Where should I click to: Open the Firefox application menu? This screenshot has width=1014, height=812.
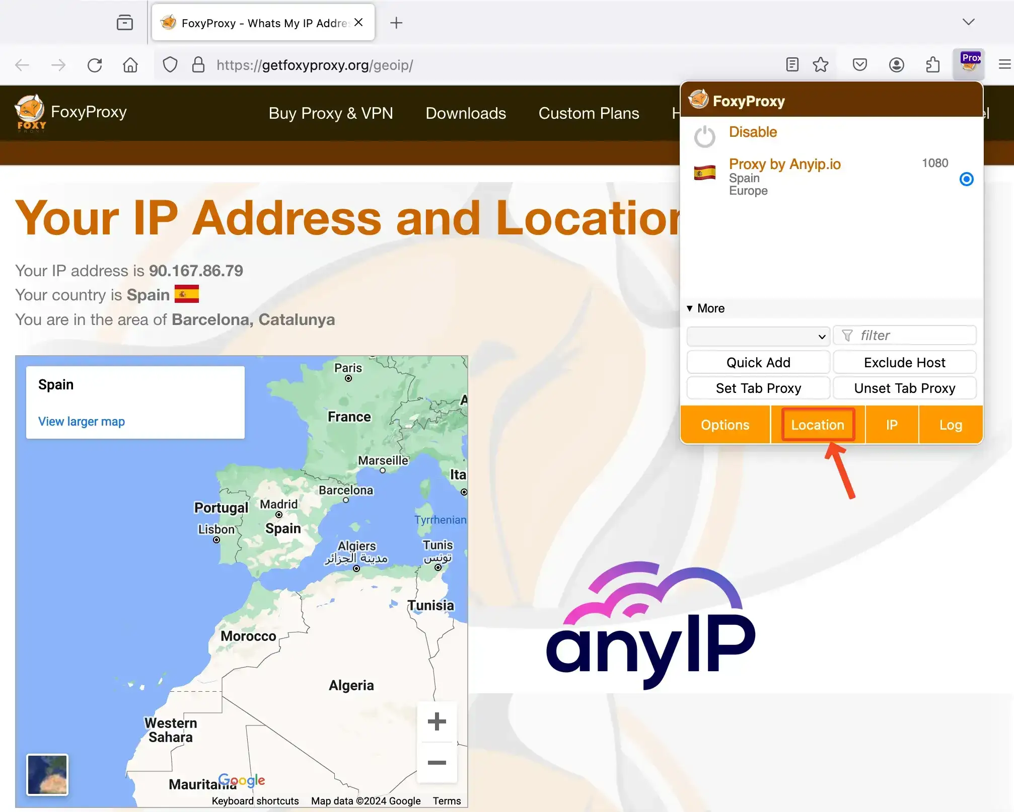click(1005, 64)
